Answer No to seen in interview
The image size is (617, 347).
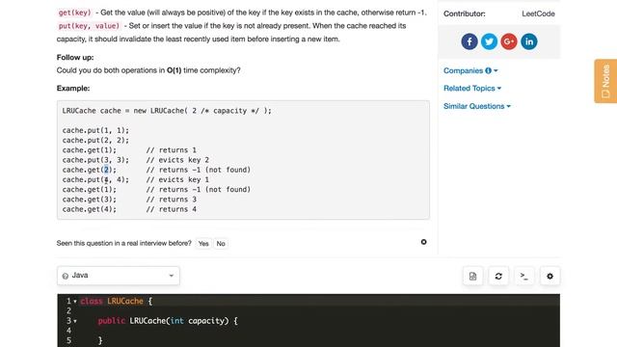pyautogui.click(x=221, y=244)
